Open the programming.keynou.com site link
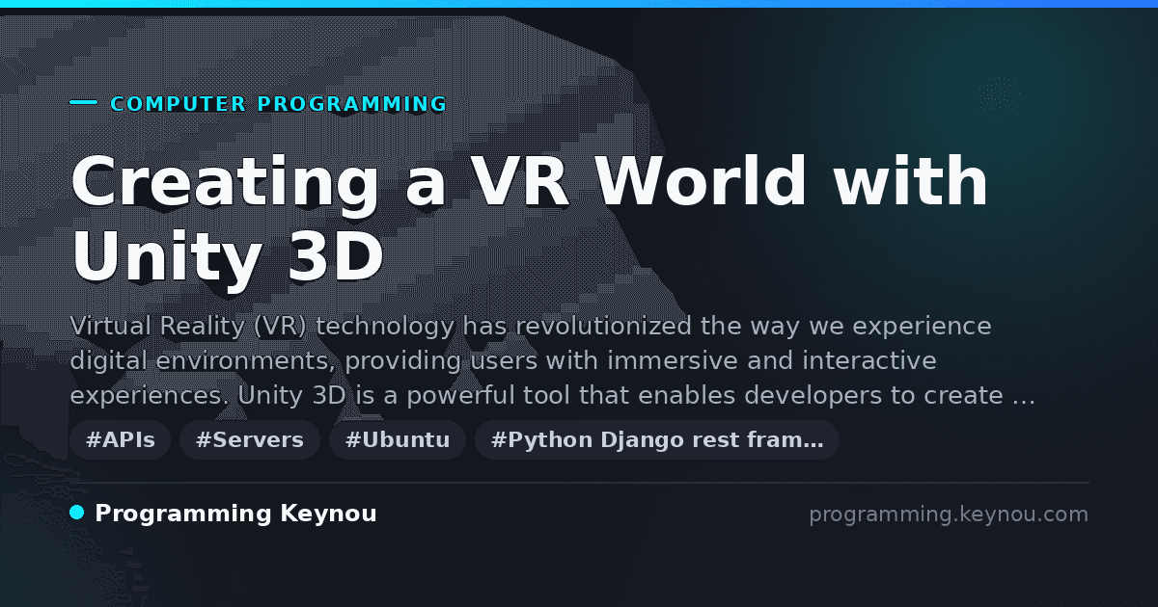 (949, 515)
